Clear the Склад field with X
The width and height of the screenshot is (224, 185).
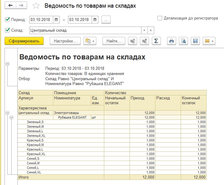(x=151, y=30)
